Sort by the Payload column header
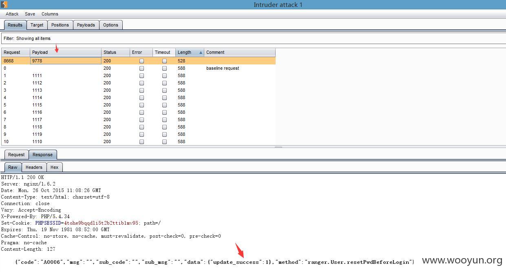The width and height of the screenshot is (506, 272). [66, 52]
